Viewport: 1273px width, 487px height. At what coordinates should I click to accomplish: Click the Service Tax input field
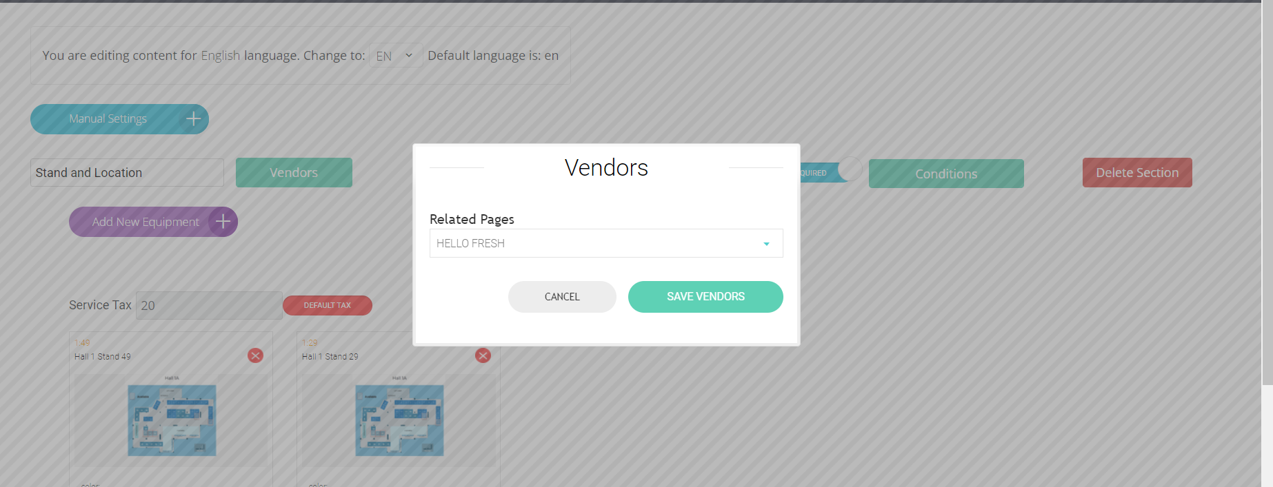pos(208,305)
